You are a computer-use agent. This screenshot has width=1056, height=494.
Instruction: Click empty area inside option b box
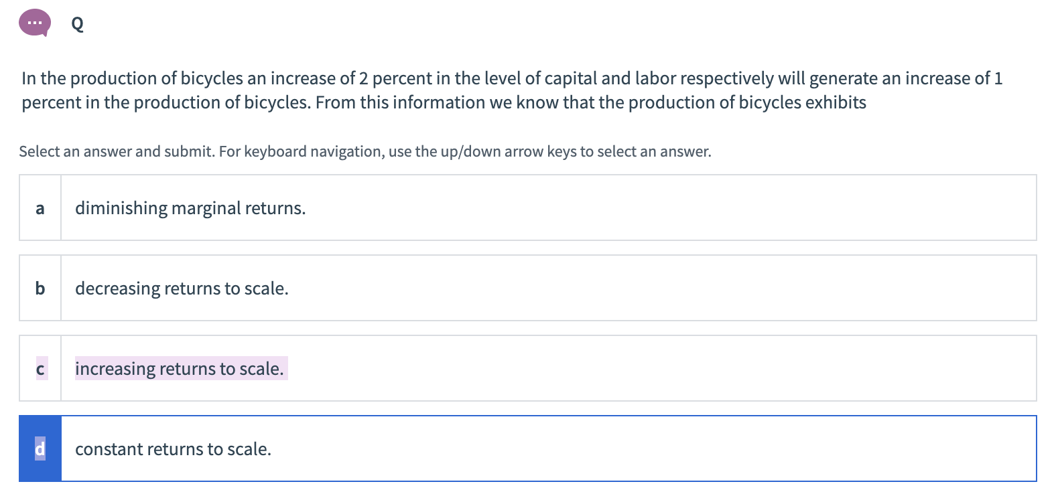click(x=670, y=288)
